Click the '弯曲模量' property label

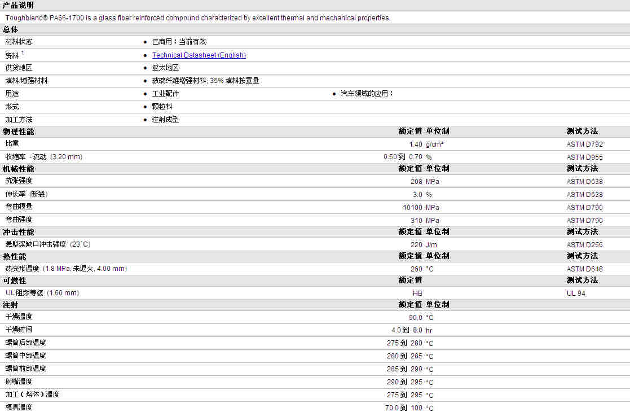(x=19, y=207)
